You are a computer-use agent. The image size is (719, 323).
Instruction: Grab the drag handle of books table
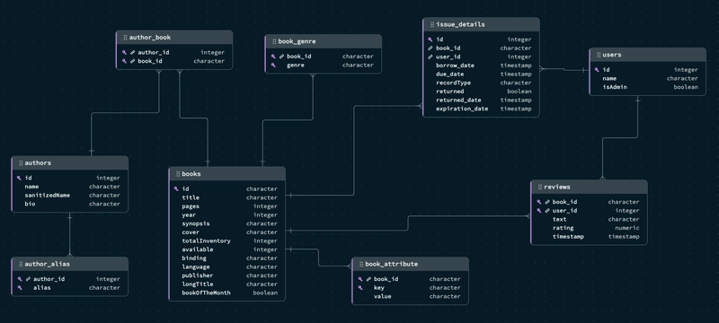coord(178,174)
